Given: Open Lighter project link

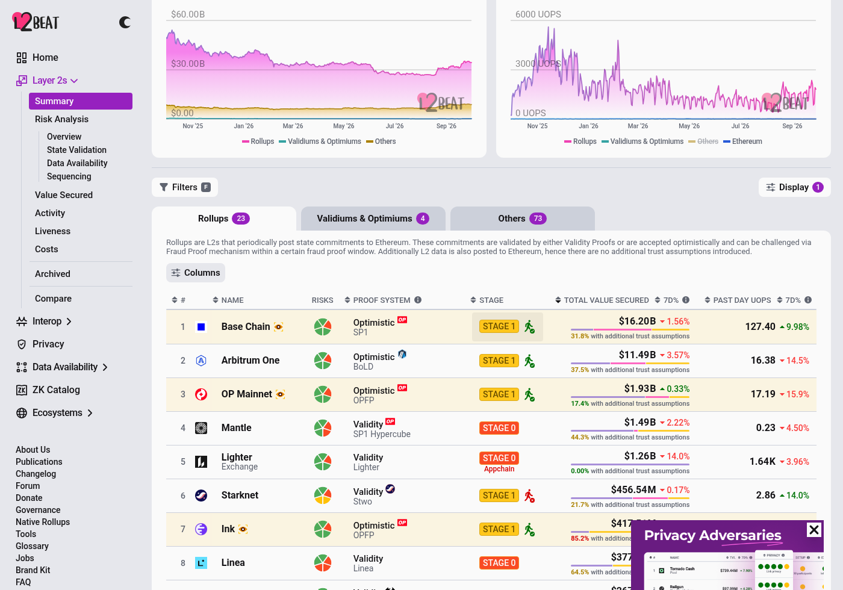Looking at the screenshot, I should click(237, 458).
